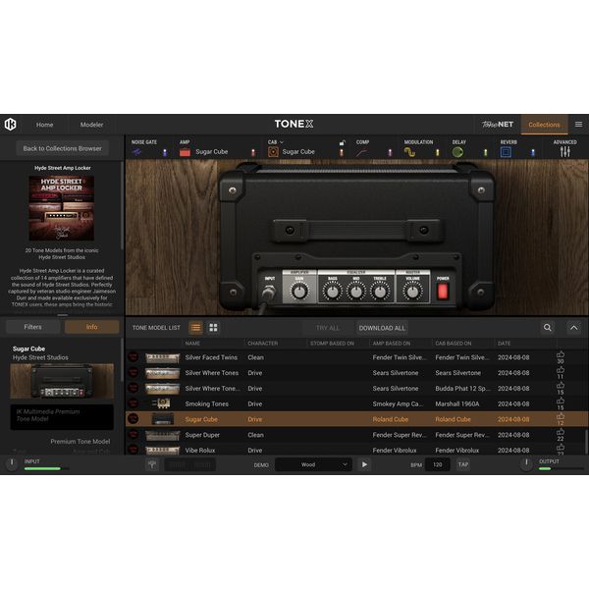The width and height of the screenshot is (589, 589).
Task: Click the amp Treble knob
Action: [x=380, y=292]
